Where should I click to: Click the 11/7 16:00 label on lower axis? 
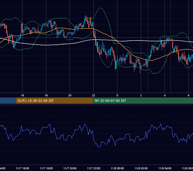point(22,168)
